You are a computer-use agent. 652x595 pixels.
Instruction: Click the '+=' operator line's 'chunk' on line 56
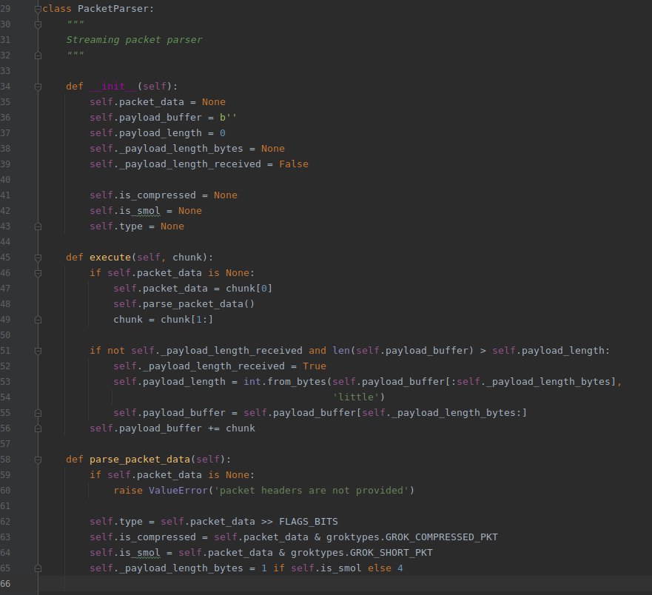point(241,428)
